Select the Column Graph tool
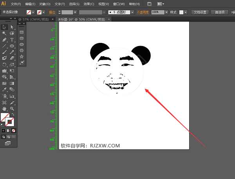This screenshot has width=235, height=179. 12,96
